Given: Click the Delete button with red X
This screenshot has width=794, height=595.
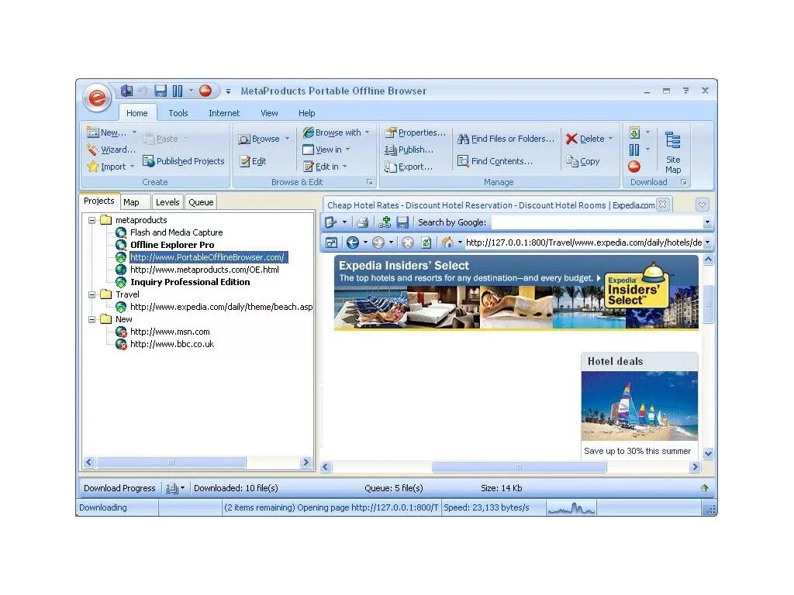Looking at the screenshot, I should coord(585,139).
